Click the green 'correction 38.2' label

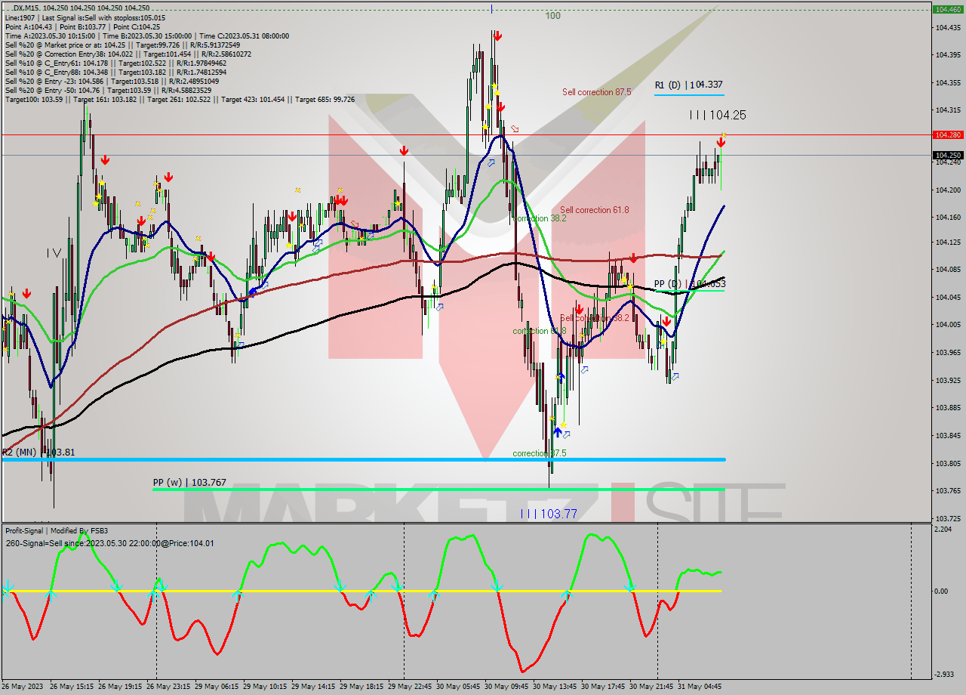tap(540, 218)
